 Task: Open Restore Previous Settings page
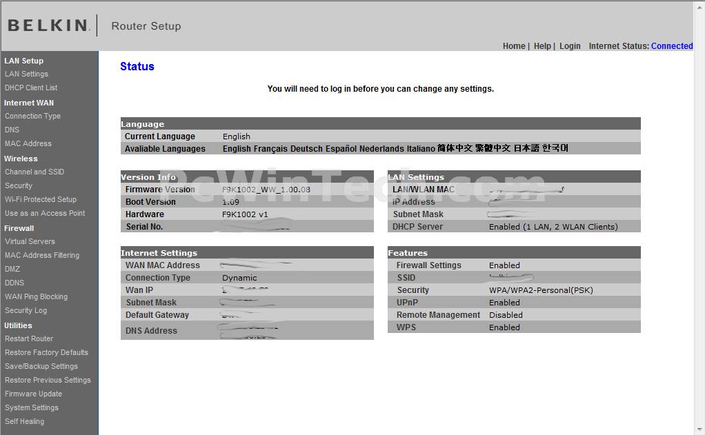[x=48, y=380]
